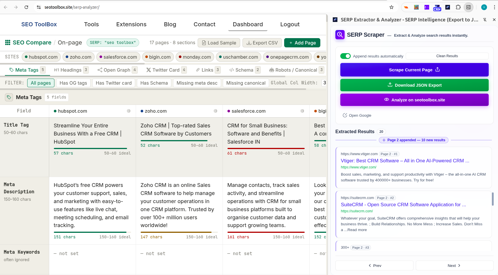Viewport: 498px width, 275px height.
Task: Toggle the Has OG tags filter
Action: [x=73, y=83]
